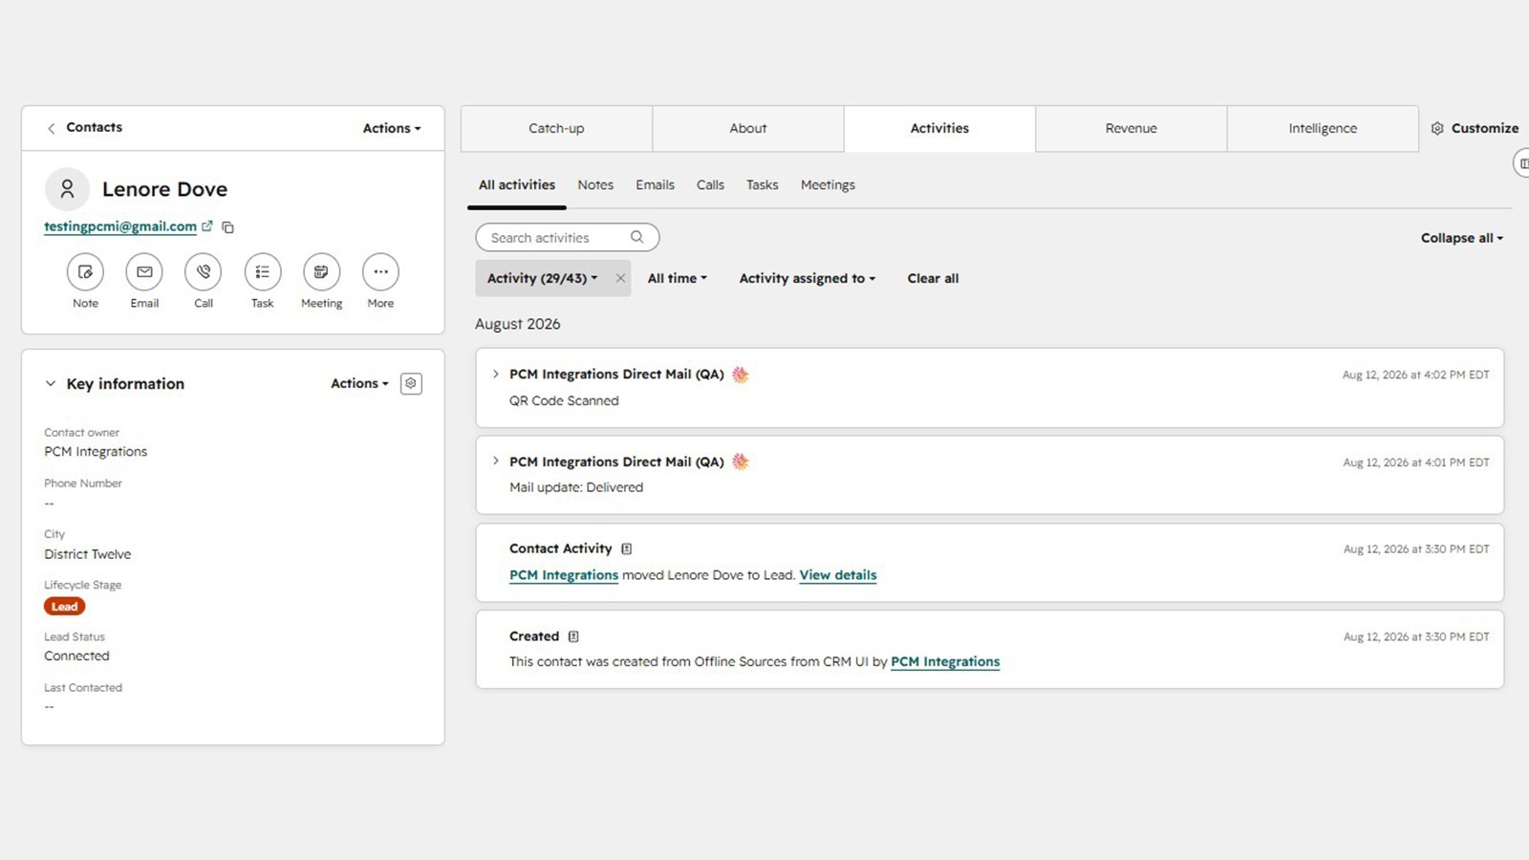Select the Emails sub-tab
Image resolution: width=1529 pixels, height=860 pixels.
(656, 185)
